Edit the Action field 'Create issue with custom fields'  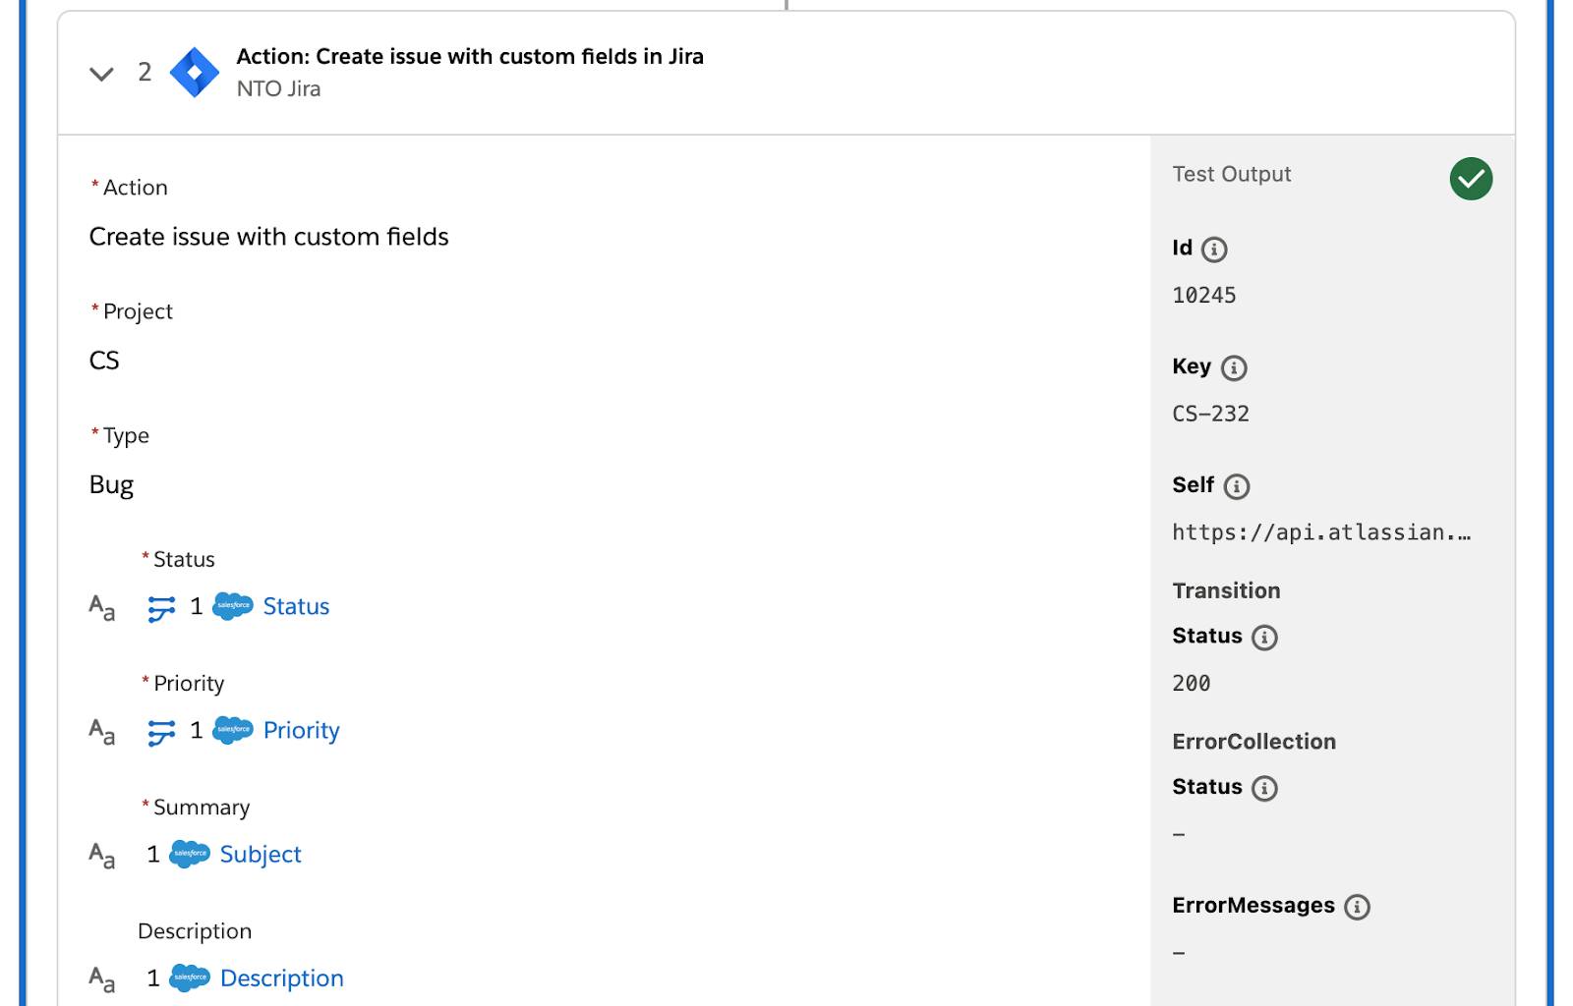click(x=268, y=237)
